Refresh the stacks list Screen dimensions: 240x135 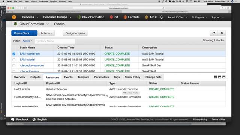[214, 33]
